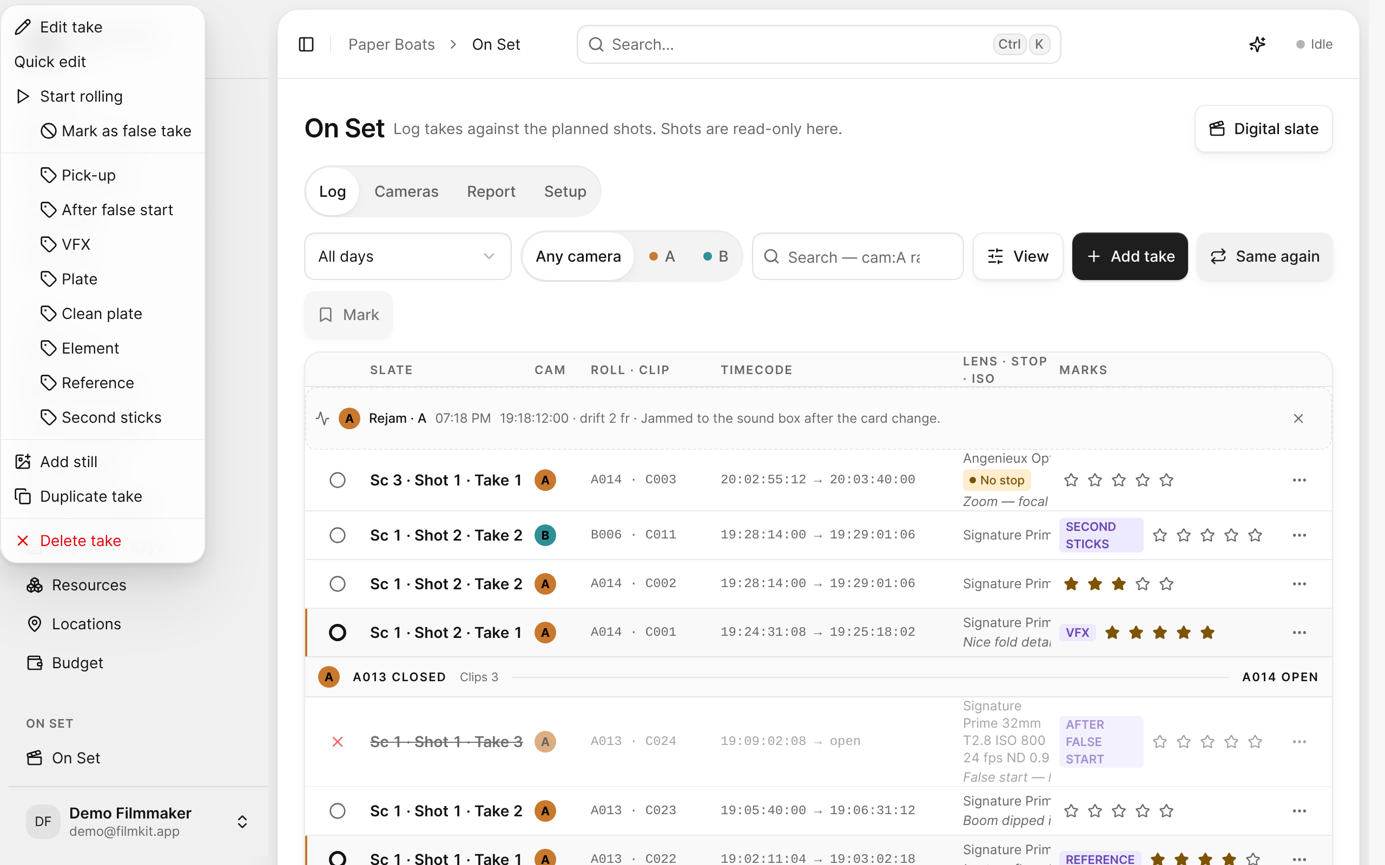Viewport: 1385px width, 865px height.
Task: Select the circle for Sc 3 Shot 1 Take 1
Action: (x=338, y=480)
